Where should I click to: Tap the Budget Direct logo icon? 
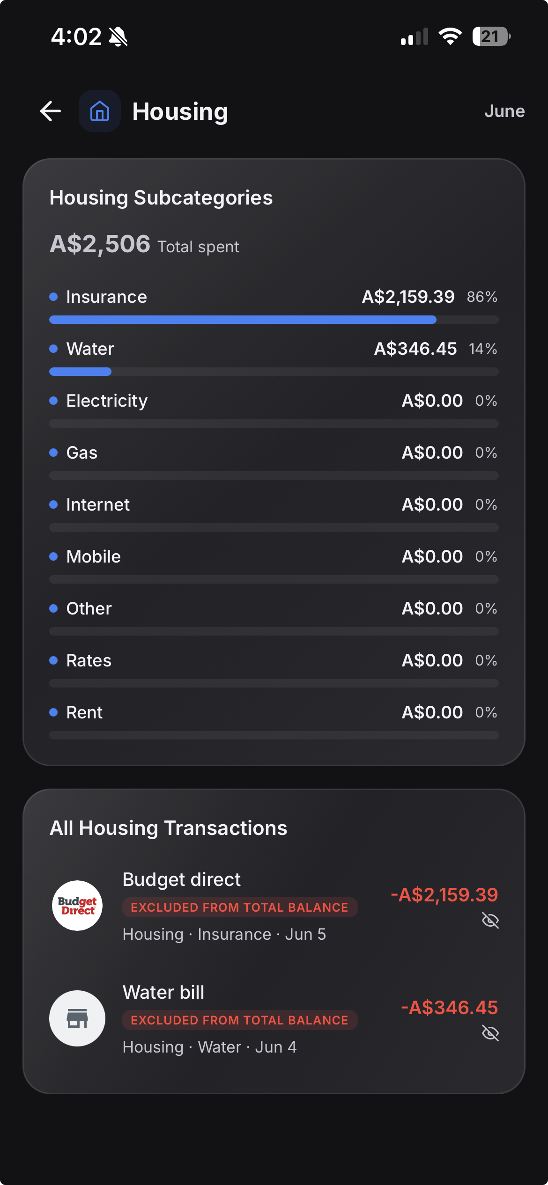(x=77, y=906)
